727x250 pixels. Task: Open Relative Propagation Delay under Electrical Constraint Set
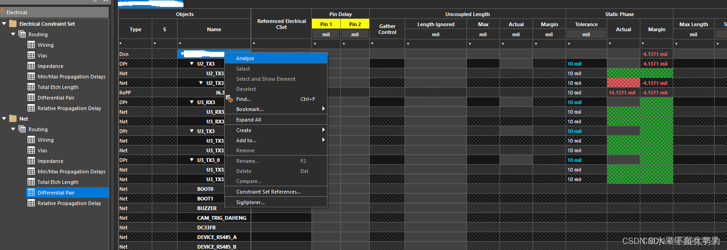coord(69,108)
